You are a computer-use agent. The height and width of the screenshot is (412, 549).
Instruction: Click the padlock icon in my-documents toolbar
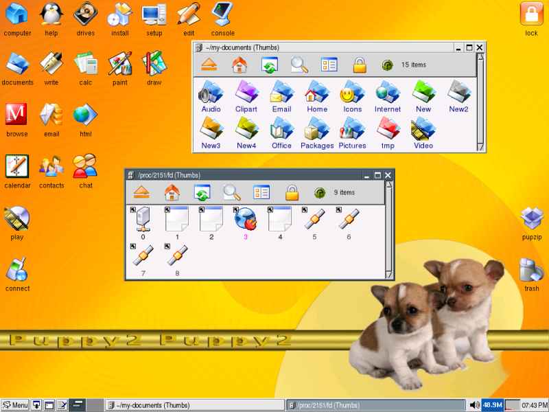coord(360,65)
